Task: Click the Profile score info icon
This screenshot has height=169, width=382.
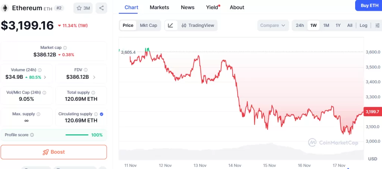Action: (32, 135)
